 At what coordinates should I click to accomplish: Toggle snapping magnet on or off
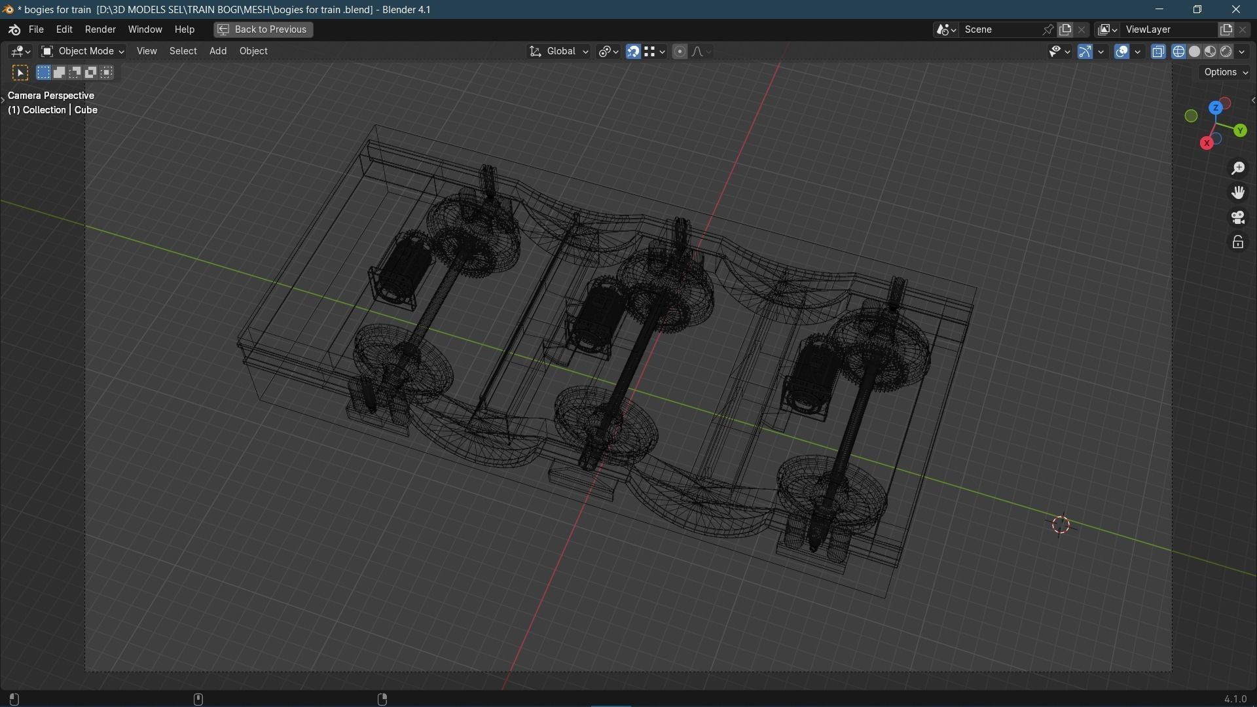click(x=632, y=51)
